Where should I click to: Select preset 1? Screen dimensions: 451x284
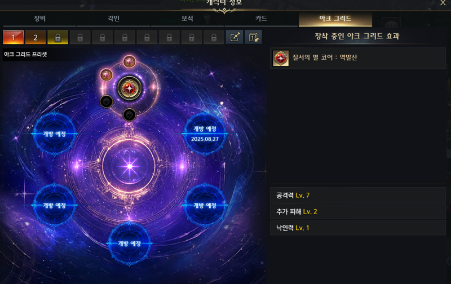pos(13,37)
